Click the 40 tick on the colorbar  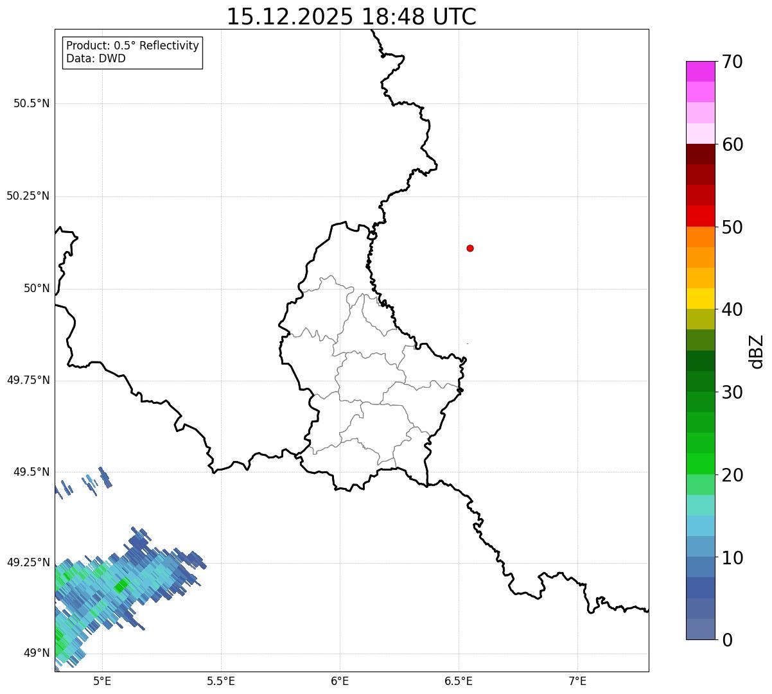(733, 309)
